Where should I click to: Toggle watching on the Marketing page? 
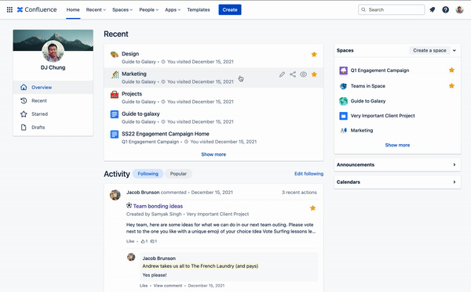[303, 74]
